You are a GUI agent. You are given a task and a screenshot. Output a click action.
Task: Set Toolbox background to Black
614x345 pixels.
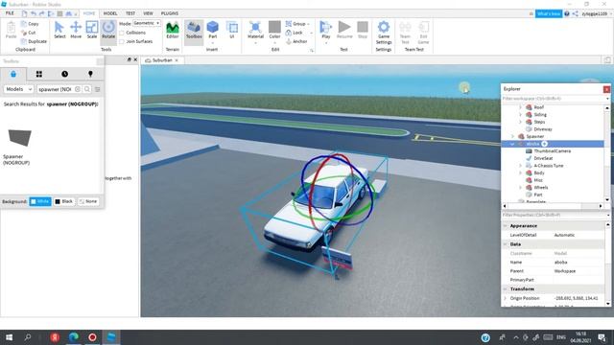coord(64,201)
